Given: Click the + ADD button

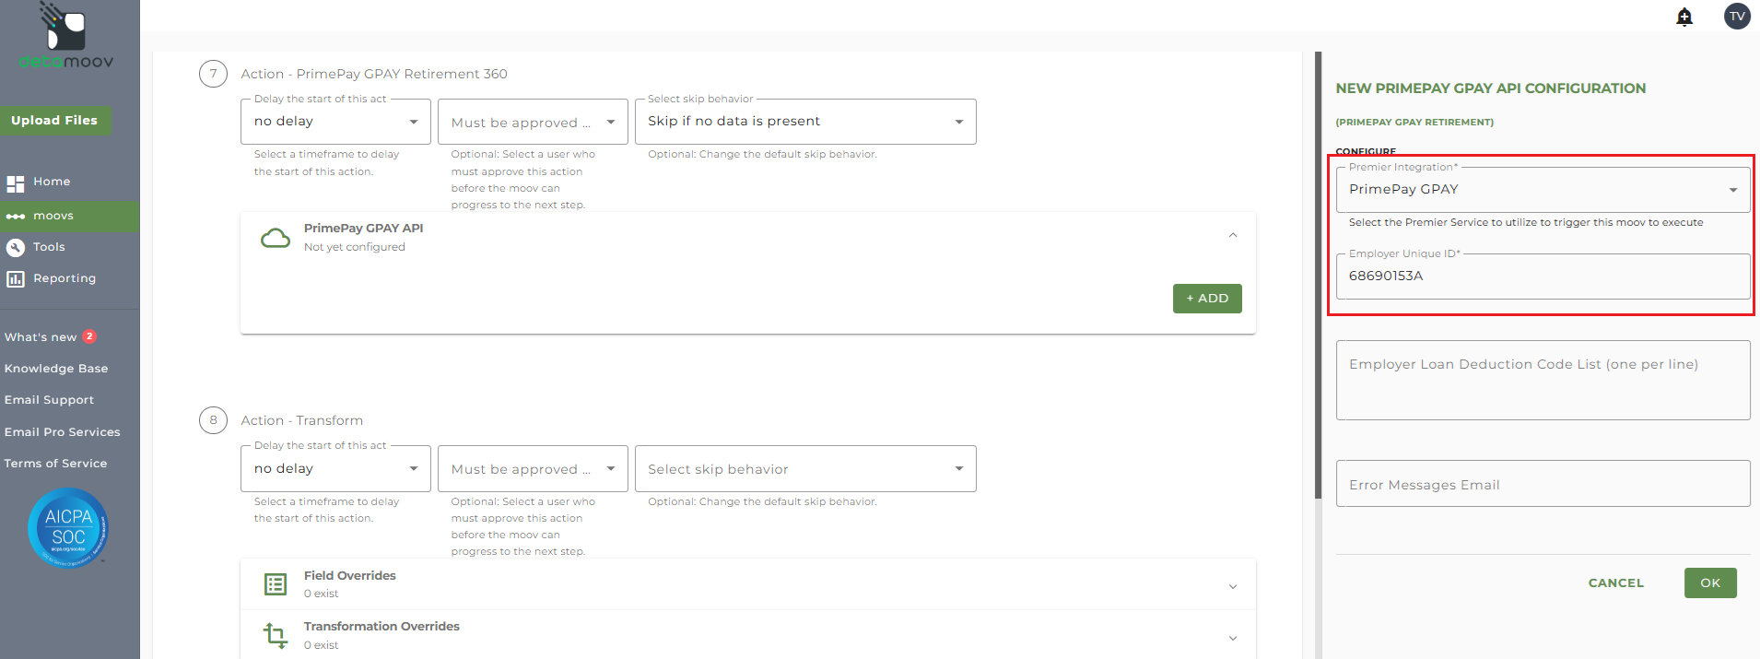Looking at the screenshot, I should point(1207,299).
